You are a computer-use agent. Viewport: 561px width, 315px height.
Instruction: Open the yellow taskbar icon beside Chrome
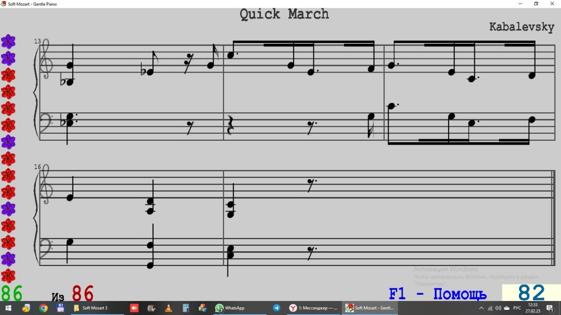pyautogui.click(x=26, y=308)
